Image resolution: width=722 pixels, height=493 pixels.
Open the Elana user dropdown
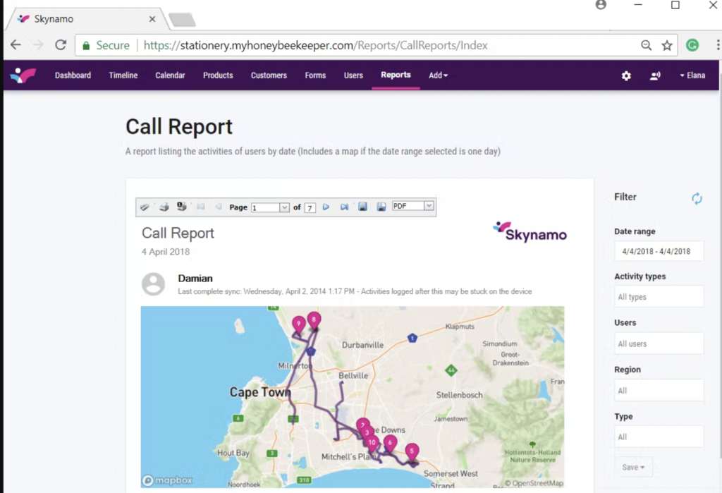pos(692,75)
